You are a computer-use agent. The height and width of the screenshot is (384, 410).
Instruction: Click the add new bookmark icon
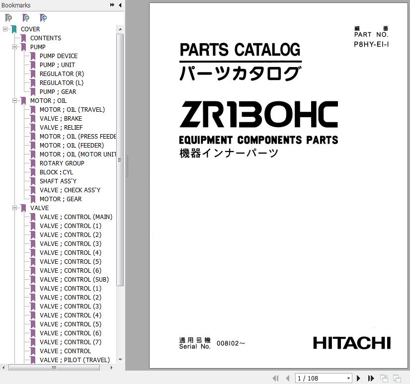click(26, 18)
